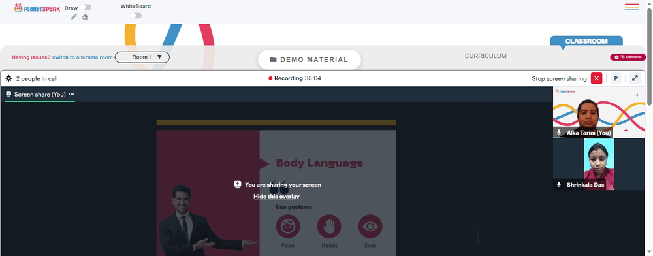Viewport: 653px width, 256px height.
Task: Open Screen share options ellipsis
Action: tap(71, 94)
